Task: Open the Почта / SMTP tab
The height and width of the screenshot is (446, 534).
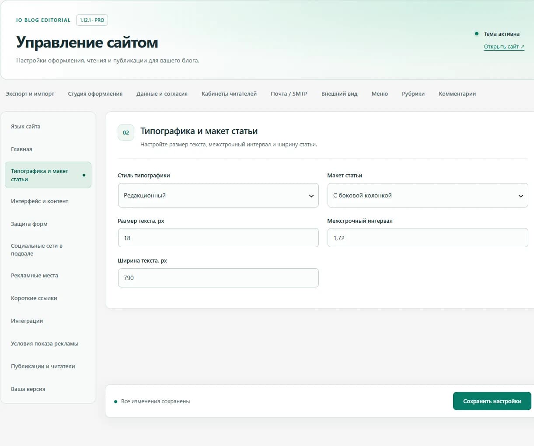Action: (289, 93)
